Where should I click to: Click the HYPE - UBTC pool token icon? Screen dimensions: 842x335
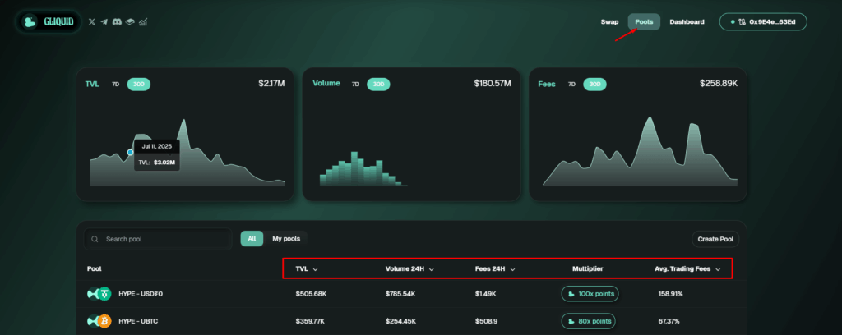coord(99,321)
